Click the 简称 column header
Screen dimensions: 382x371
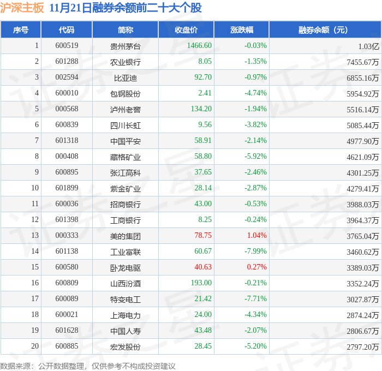click(x=125, y=29)
